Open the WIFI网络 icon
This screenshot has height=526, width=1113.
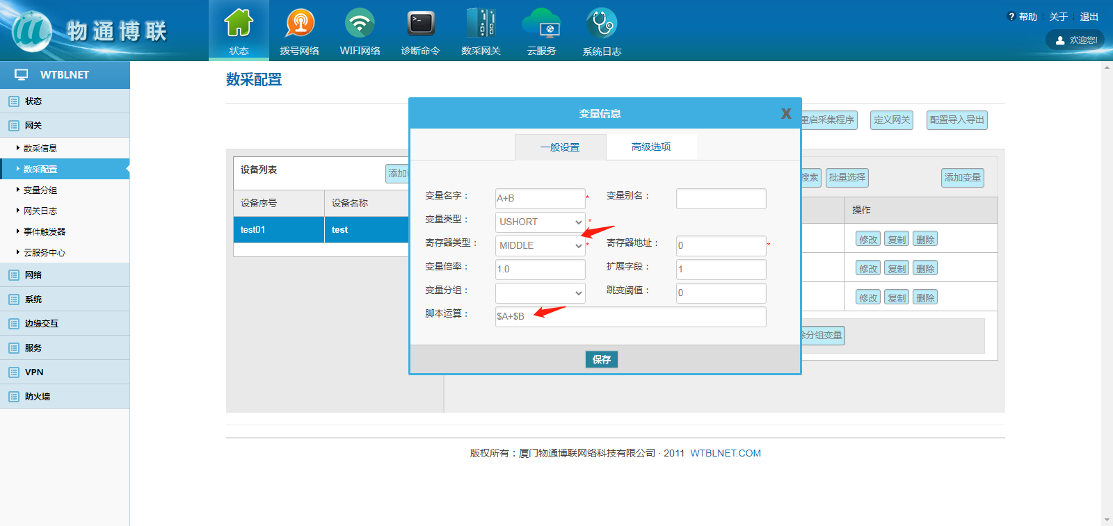(360, 23)
